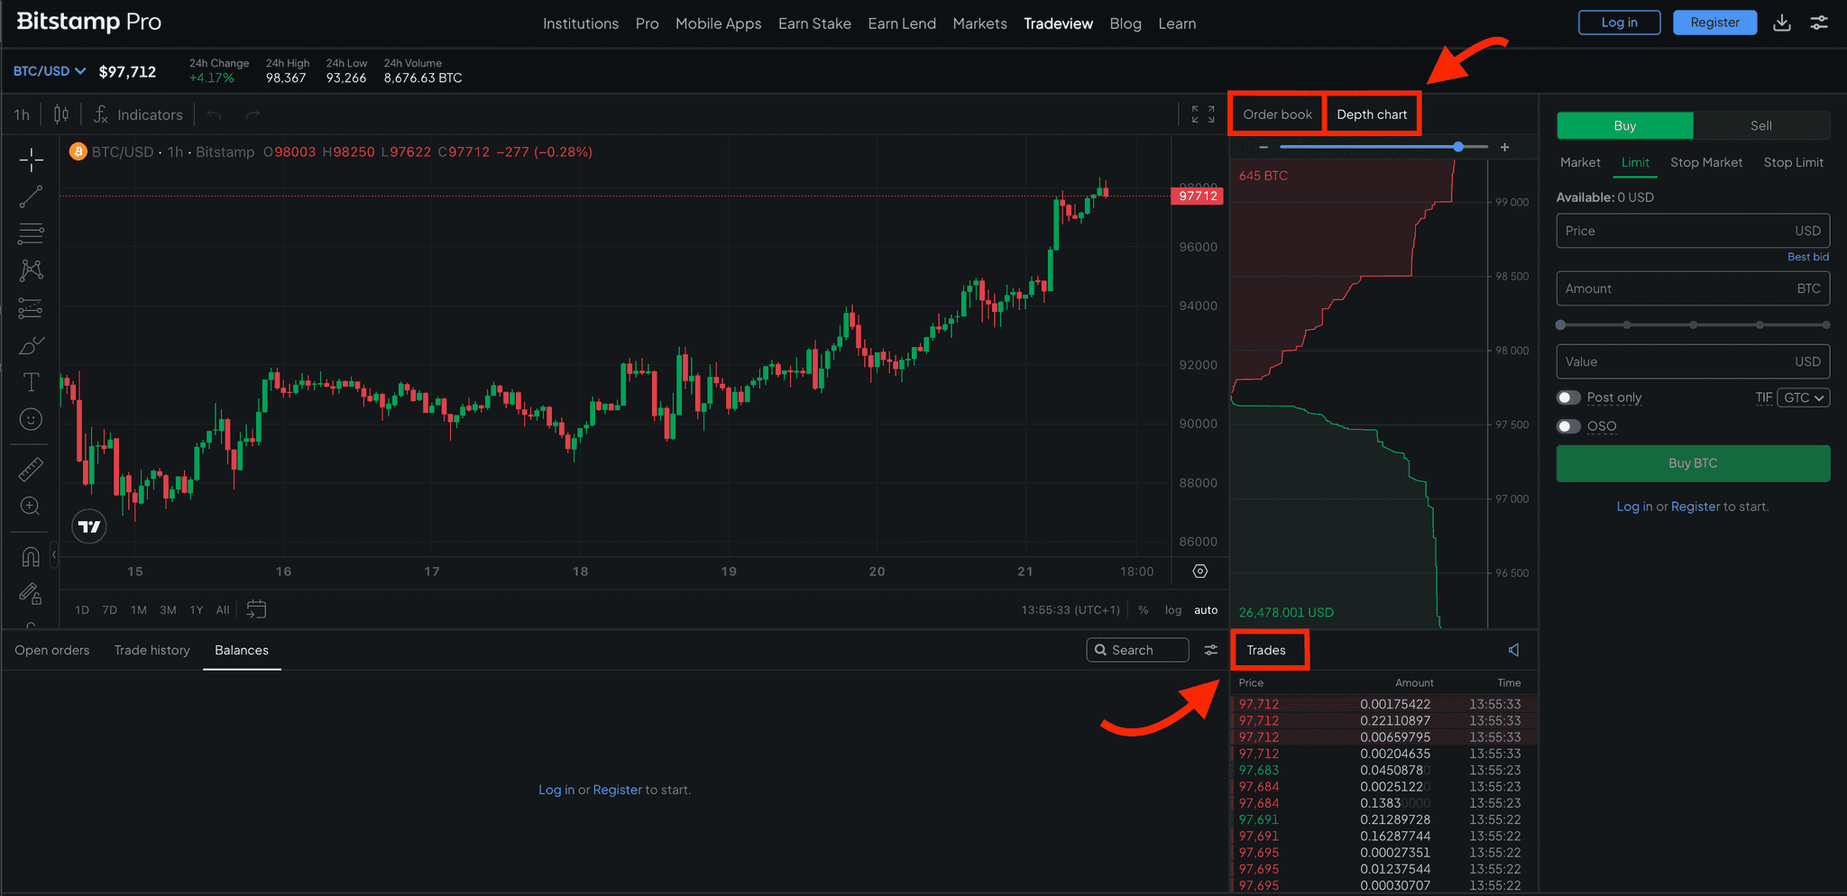Select the trend line drawing tool
Screen dimensions: 1847x896
(x=30, y=196)
